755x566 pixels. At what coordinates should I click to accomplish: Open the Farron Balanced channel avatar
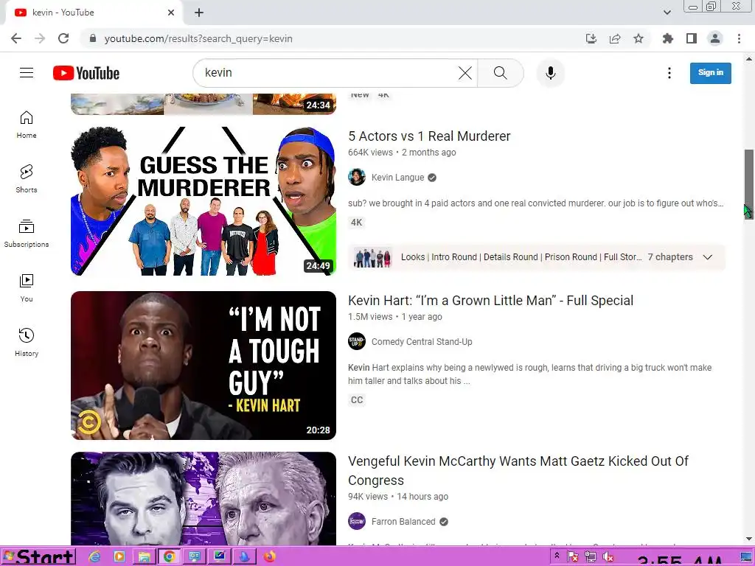pos(357,521)
